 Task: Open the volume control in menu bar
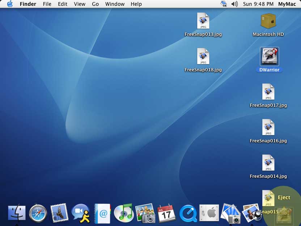(x=234, y=4)
